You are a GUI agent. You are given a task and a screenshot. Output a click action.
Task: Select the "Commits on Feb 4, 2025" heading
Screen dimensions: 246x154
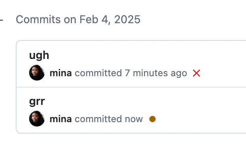pyautogui.click(x=78, y=19)
